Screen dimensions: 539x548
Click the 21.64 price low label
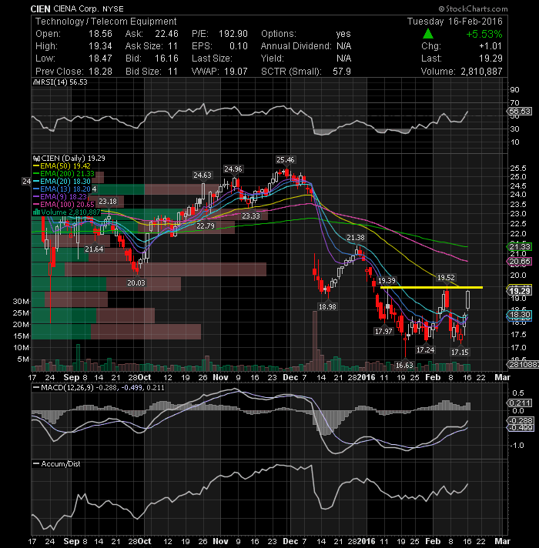point(95,249)
